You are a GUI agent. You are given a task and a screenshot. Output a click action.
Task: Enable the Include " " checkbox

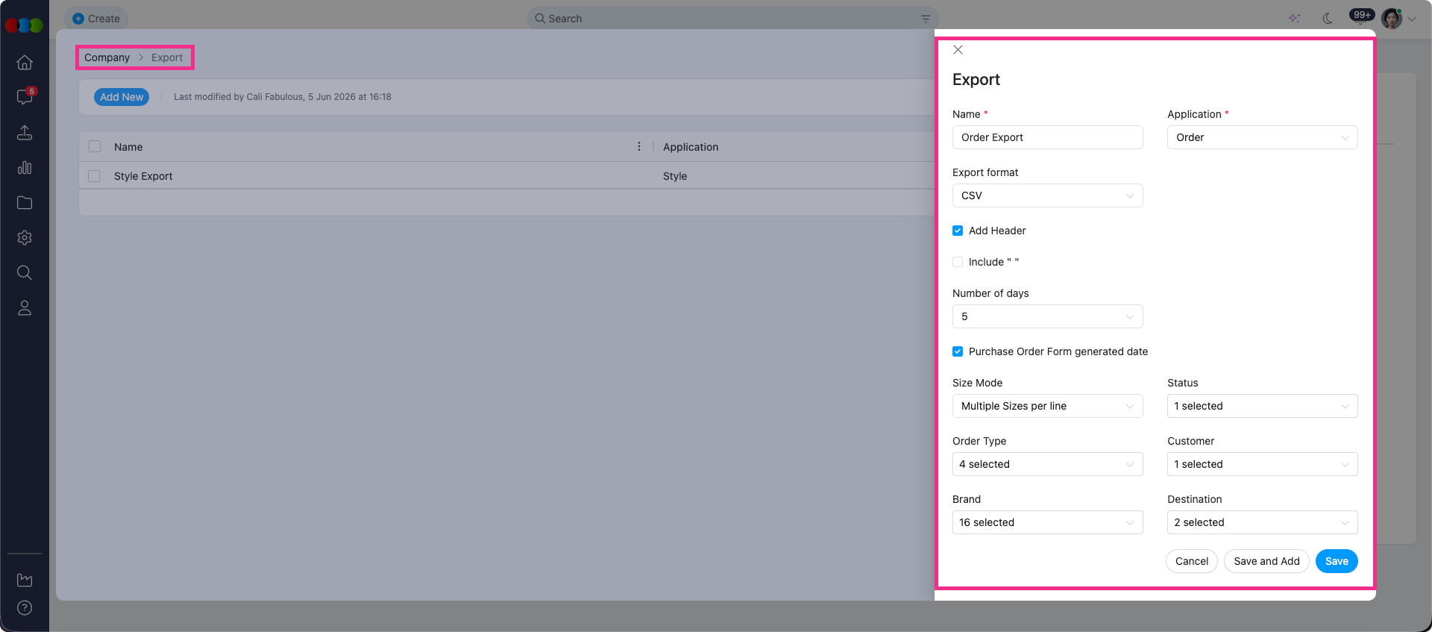click(958, 262)
